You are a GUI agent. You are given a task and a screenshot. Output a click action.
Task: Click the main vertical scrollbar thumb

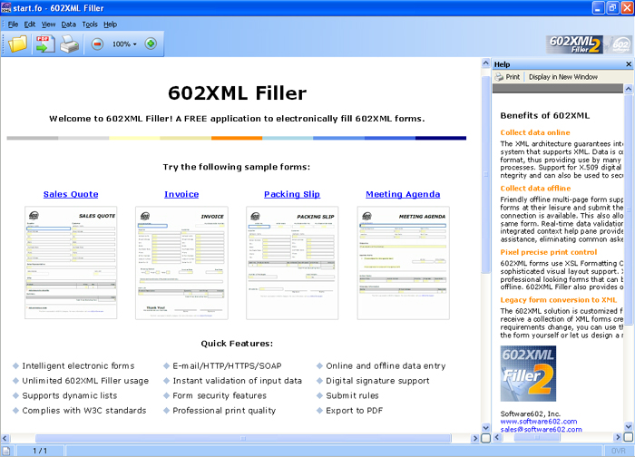click(485, 174)
